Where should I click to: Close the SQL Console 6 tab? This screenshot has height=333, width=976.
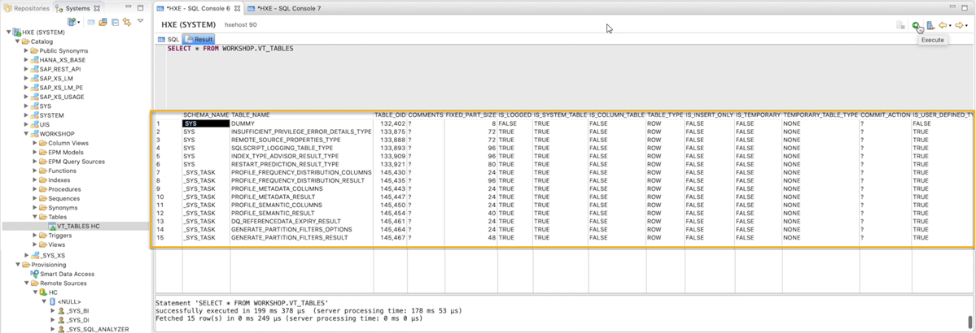click(x=237, y=9)
